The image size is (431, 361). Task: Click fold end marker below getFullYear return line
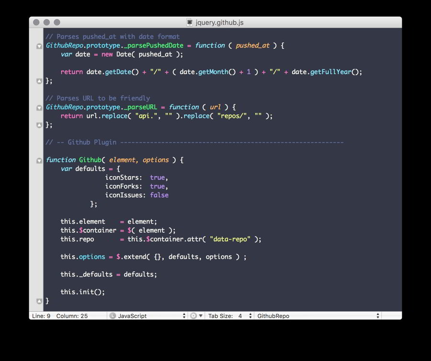pos(39,81)
